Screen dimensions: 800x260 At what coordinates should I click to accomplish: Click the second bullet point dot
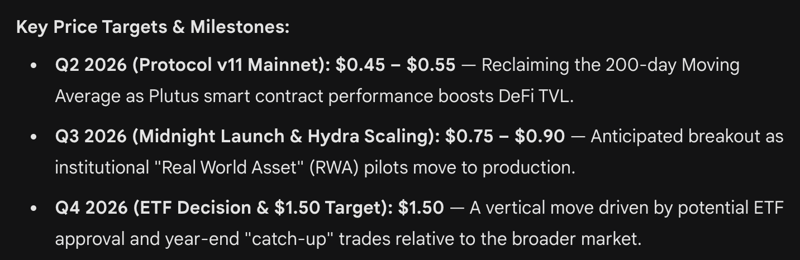tap(35, 137)
